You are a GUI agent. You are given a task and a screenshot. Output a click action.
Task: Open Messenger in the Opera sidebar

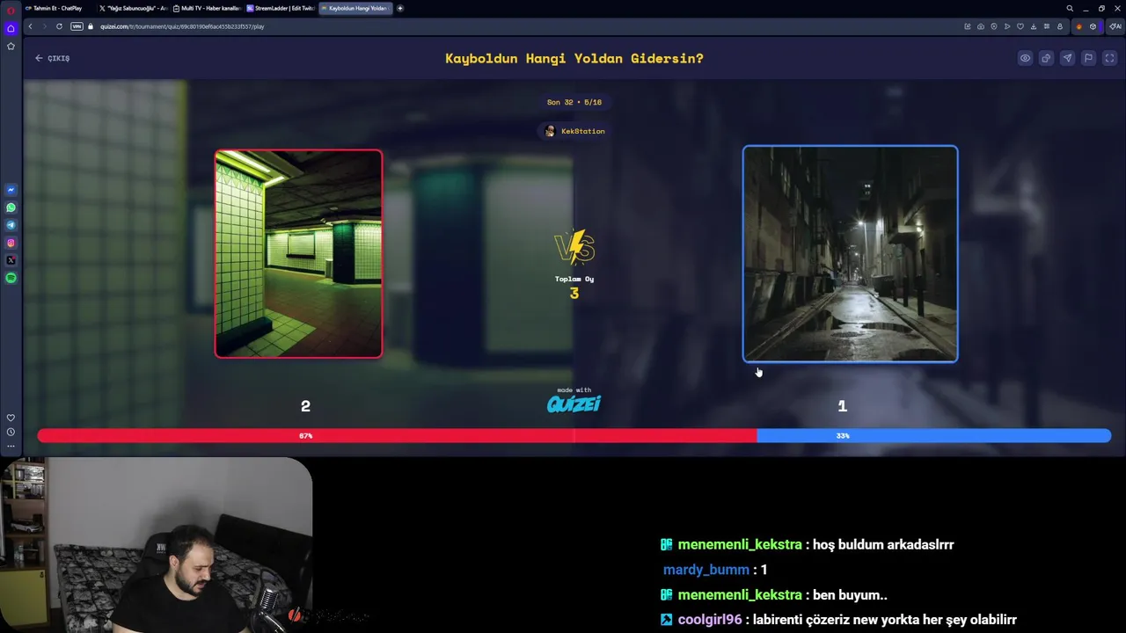click(x=11, y=190)
